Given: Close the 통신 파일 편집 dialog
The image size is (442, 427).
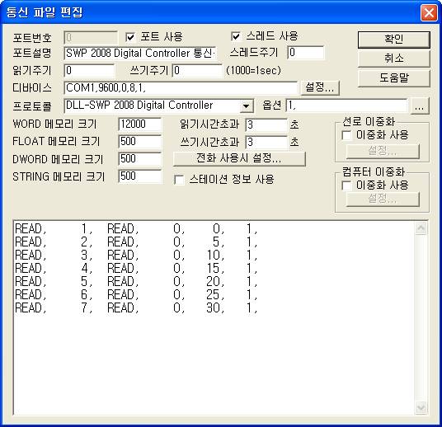Looking at the screenshot, I should [429, 13].
